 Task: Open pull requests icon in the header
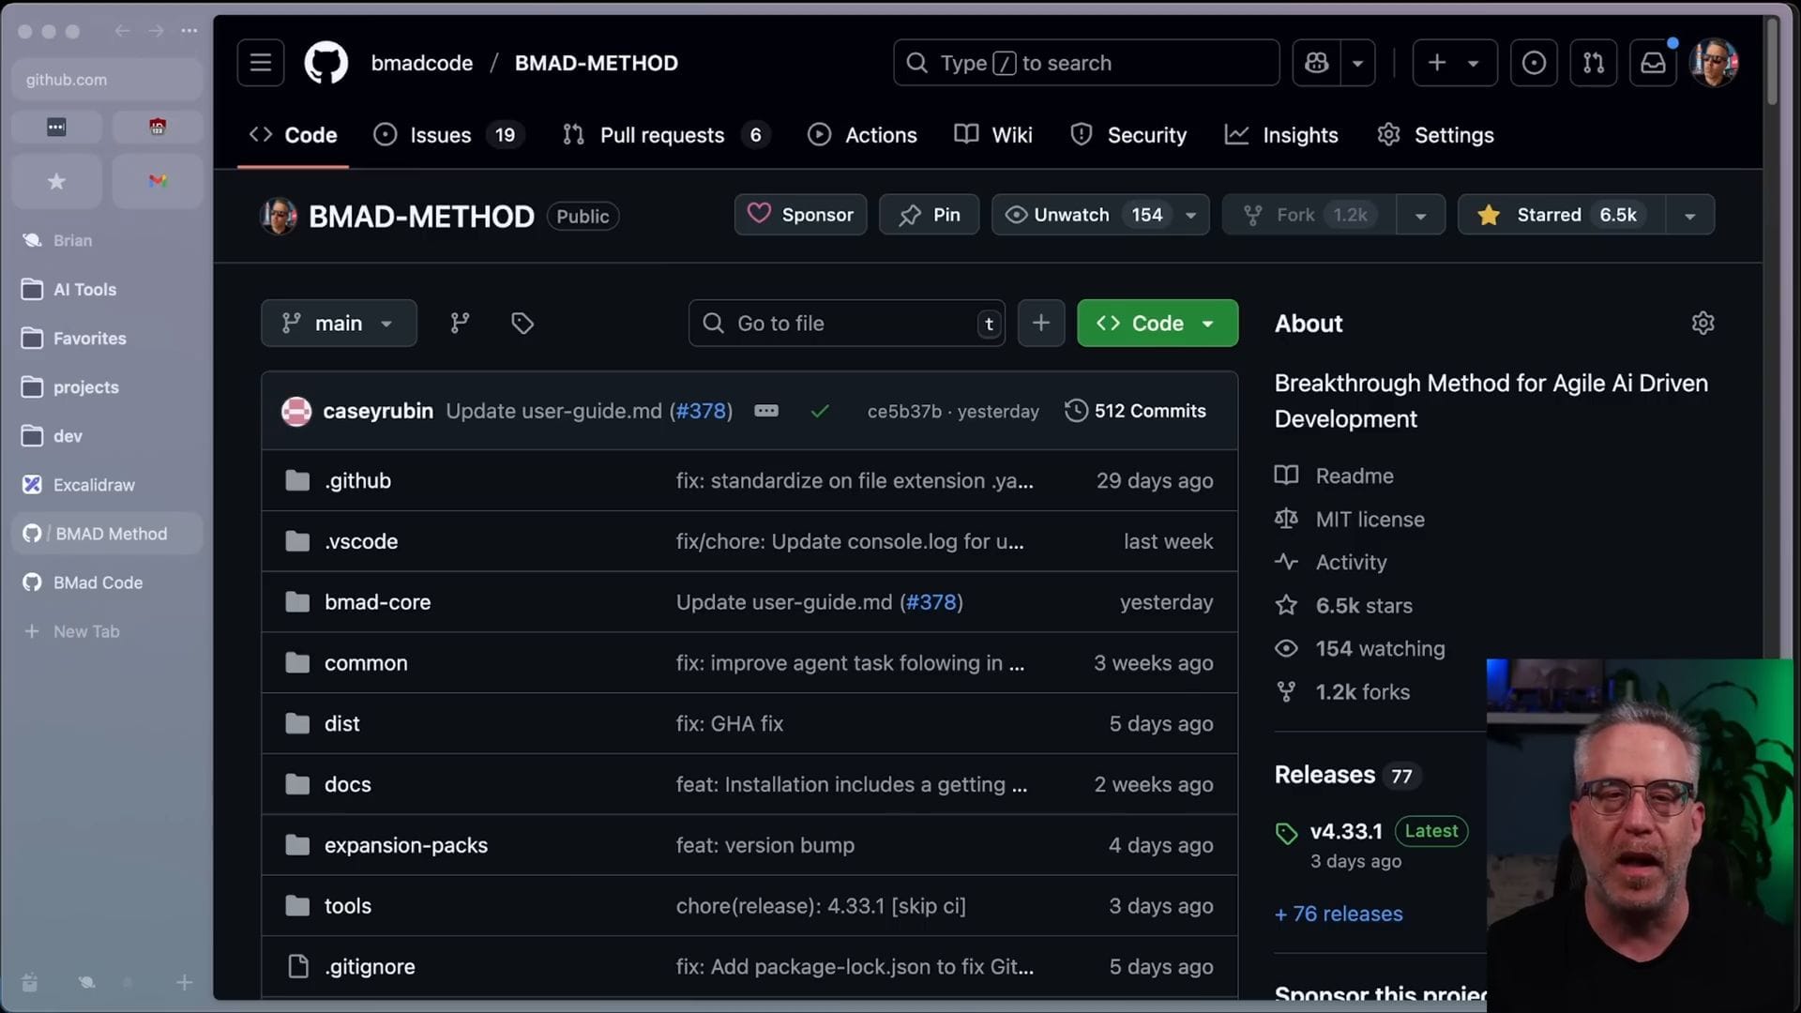(x=1593, y=63)
